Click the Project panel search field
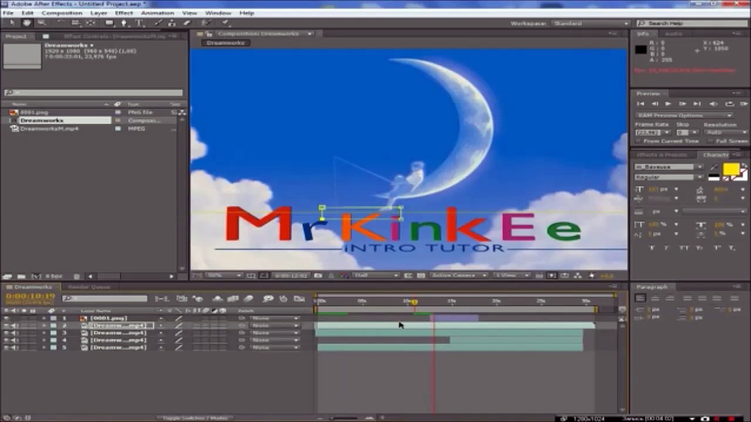The height and width of the screenshot is (422, 751). 93,93
